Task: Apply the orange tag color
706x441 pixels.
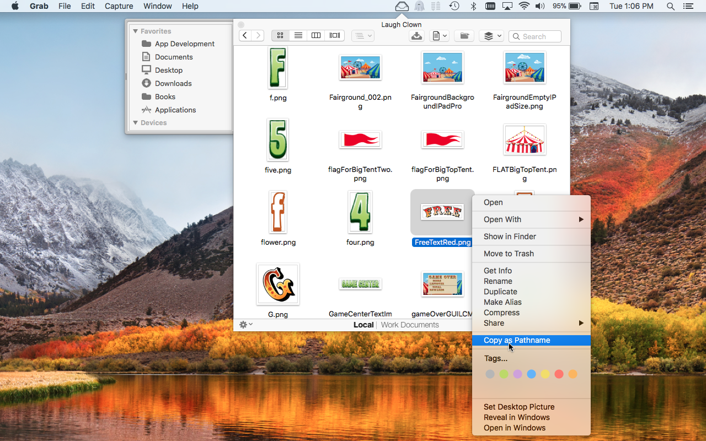Action: coord(573,374)
